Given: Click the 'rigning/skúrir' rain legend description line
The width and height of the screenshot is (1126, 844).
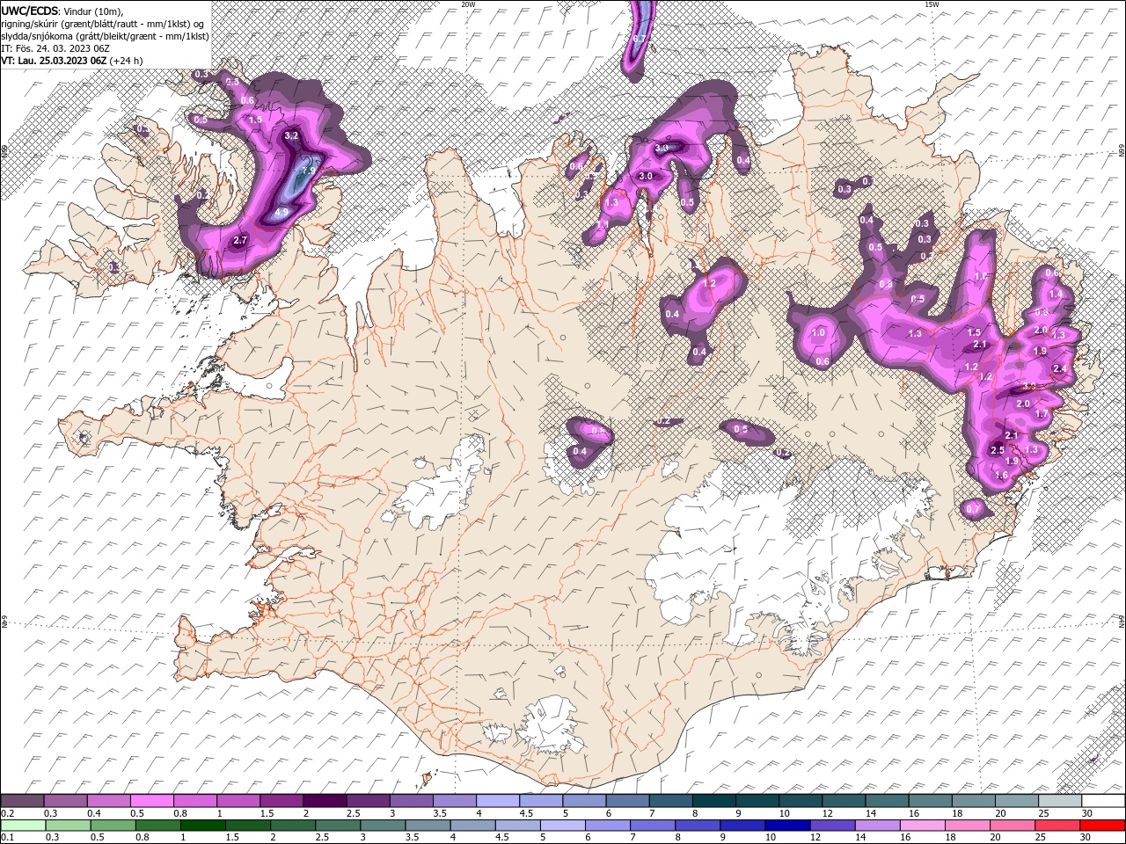Looking at the screenshot, I should 104,24.
